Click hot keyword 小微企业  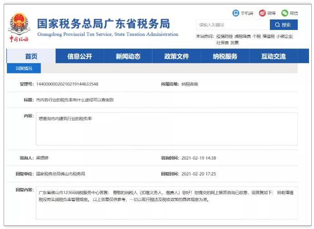click(x=284, y=36)
